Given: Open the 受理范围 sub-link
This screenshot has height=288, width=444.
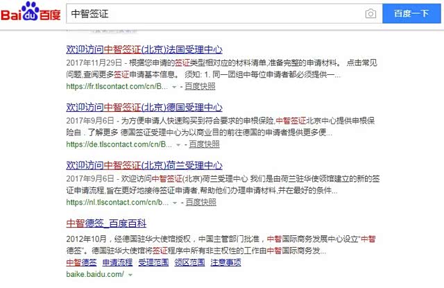Looking at the screenshot, I should (x=153, y=262).
